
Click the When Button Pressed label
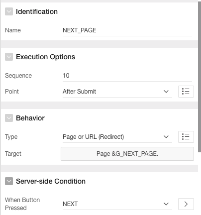coord(22,204)
